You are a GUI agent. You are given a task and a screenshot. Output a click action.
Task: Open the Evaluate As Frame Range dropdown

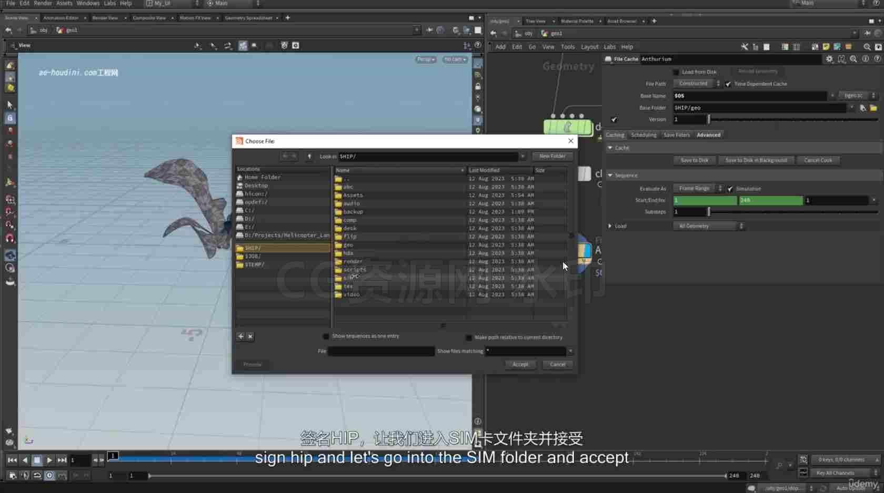click(x=698, y=188)
